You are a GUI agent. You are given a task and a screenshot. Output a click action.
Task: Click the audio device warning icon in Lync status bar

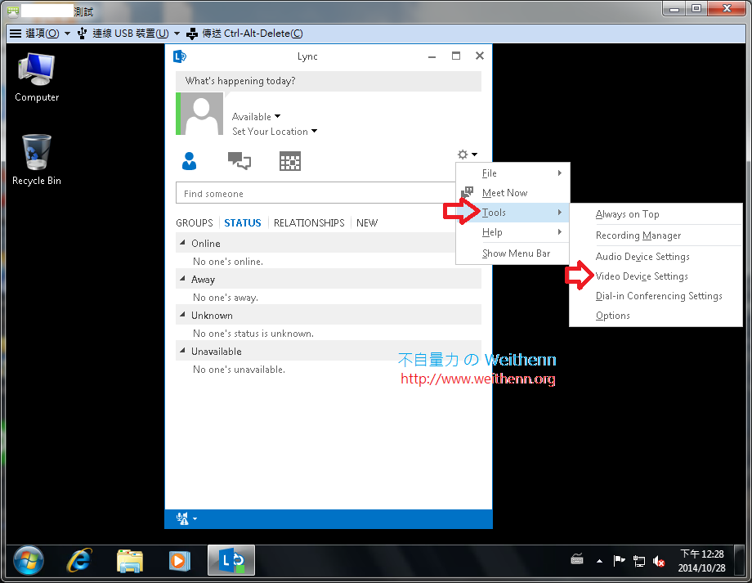181,518
